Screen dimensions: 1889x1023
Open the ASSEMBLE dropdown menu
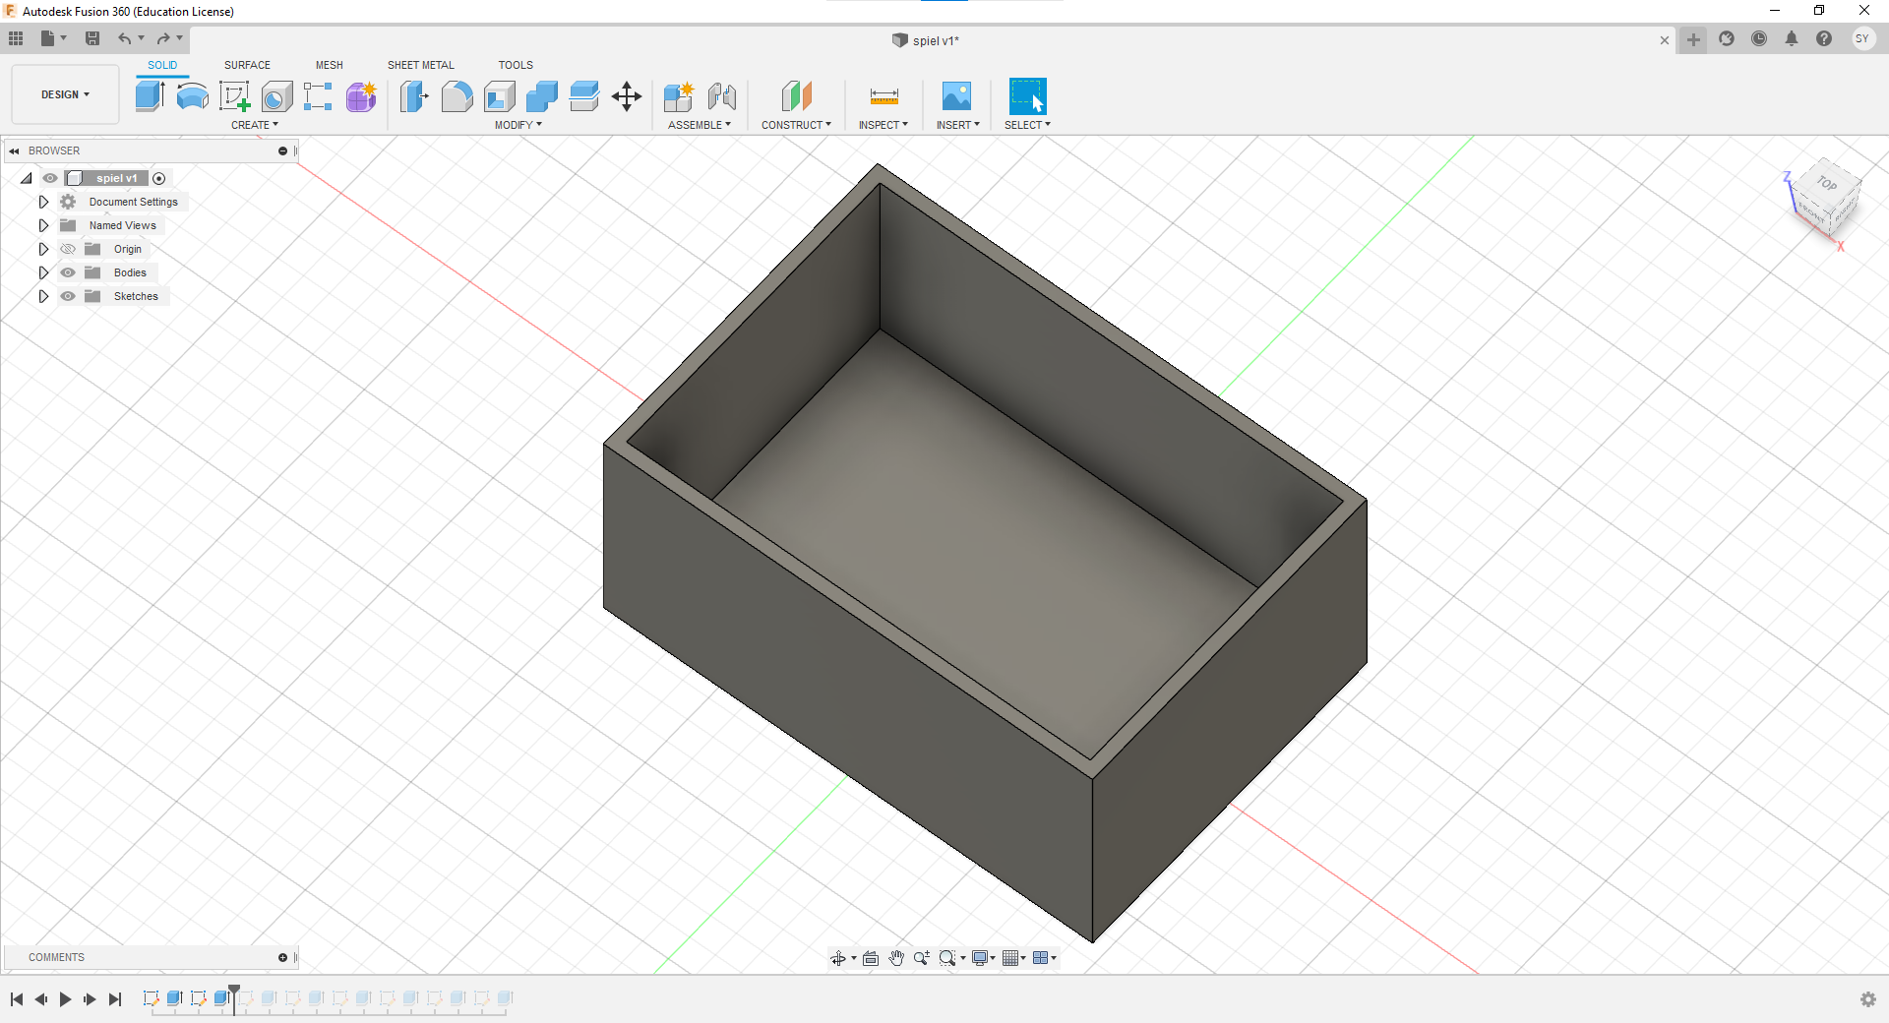click(x=700, y=125)
